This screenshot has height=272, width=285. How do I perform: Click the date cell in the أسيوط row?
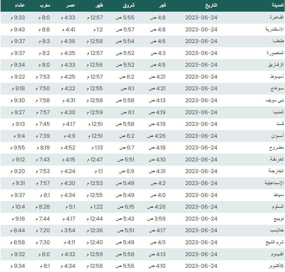(201, 77)
